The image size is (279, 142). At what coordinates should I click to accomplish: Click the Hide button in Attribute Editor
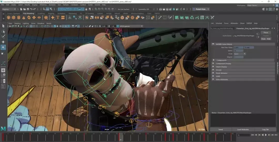pos(268,39)
